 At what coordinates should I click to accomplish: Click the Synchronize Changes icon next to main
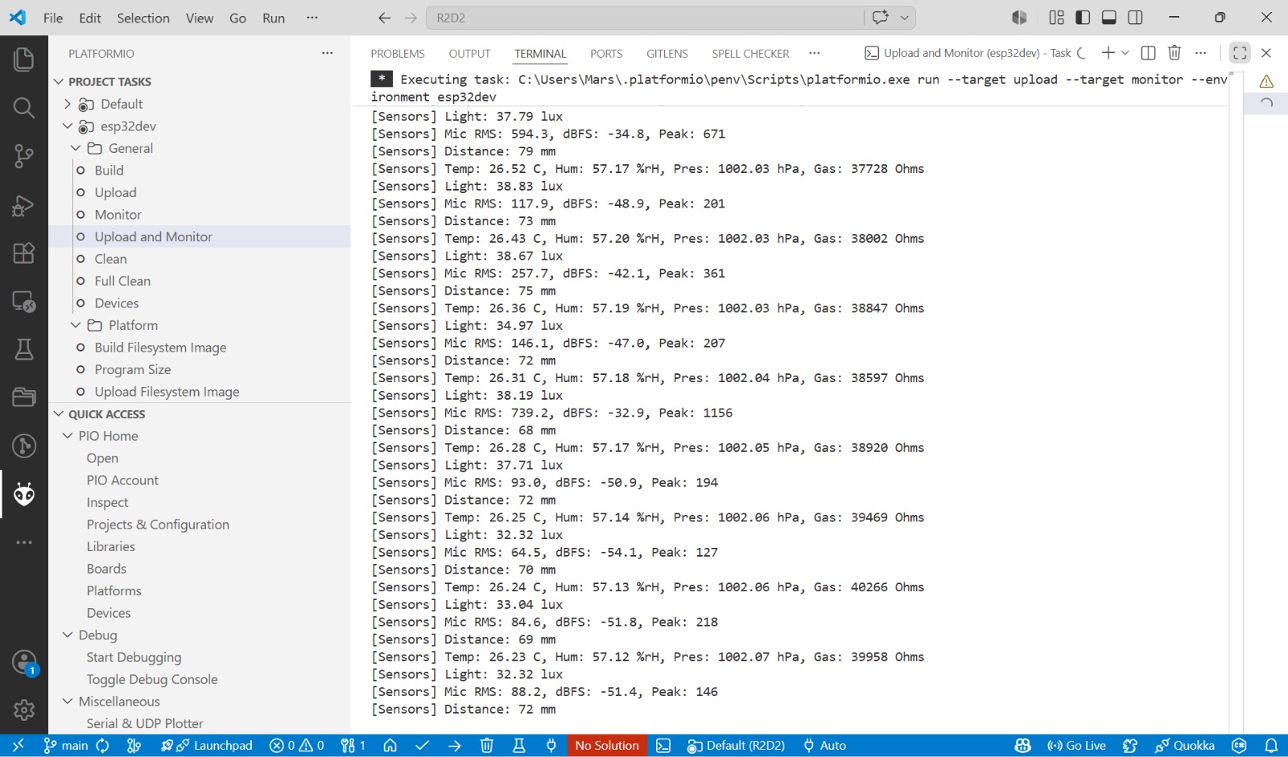(x=103, y=746)
